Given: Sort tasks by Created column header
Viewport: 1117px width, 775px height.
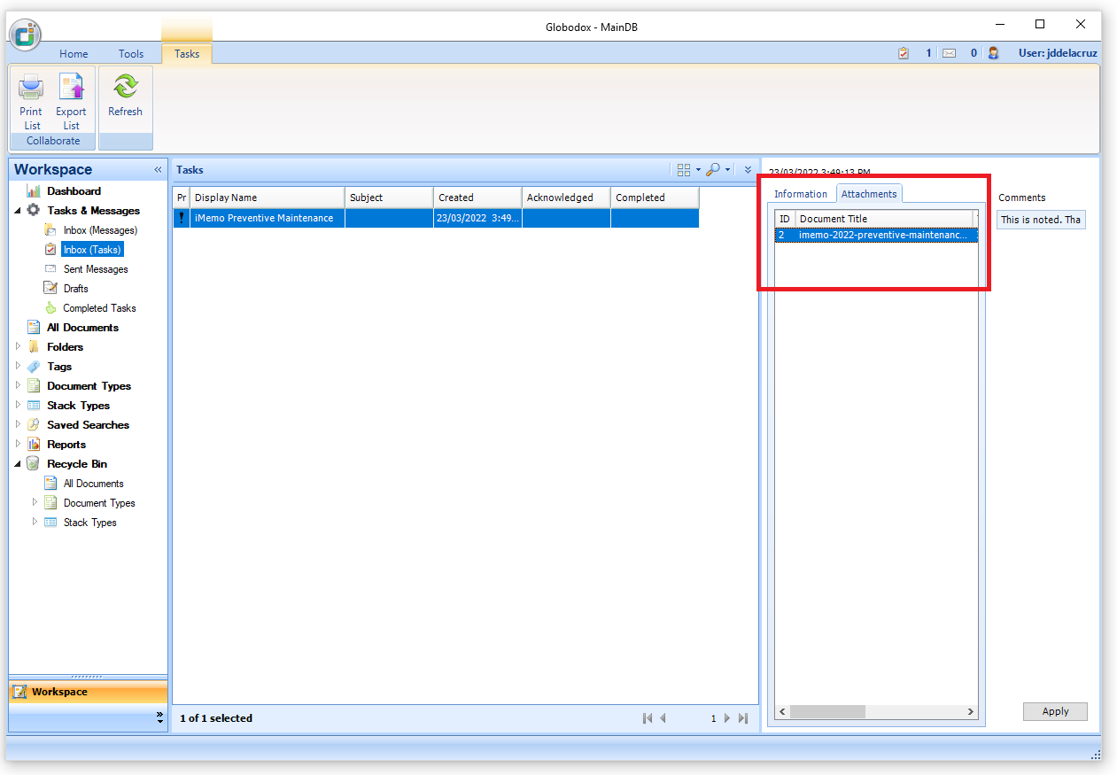Looking at the screenshot, I should pos(477,198).
